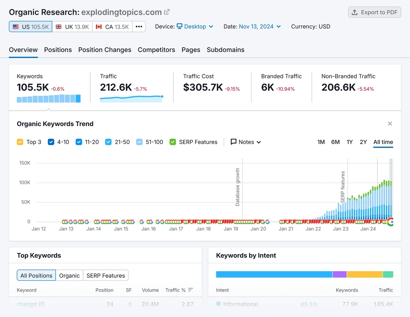Open more countries ellipsis button
Screen dimensions: 410x317
click(x=139, y=27)
